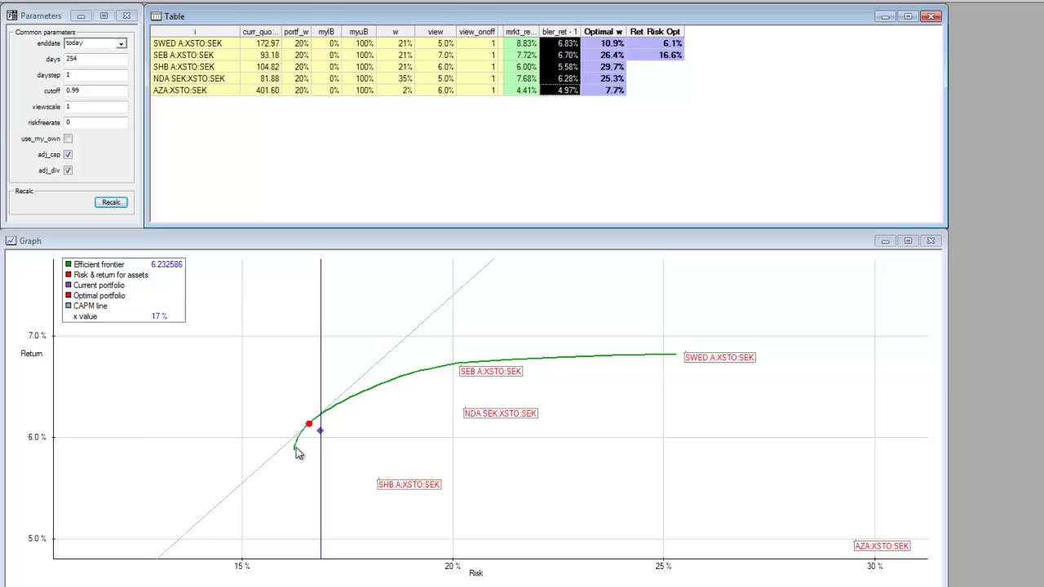Close the Graph window
The image size is (1044, 587).
[x=931, y=241]
